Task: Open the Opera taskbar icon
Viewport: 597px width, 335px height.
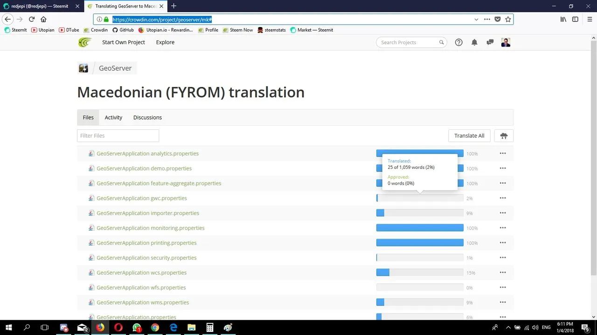Action: [x=118, y=328]
